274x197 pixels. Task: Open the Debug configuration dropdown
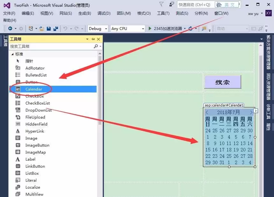click(97, 28)
